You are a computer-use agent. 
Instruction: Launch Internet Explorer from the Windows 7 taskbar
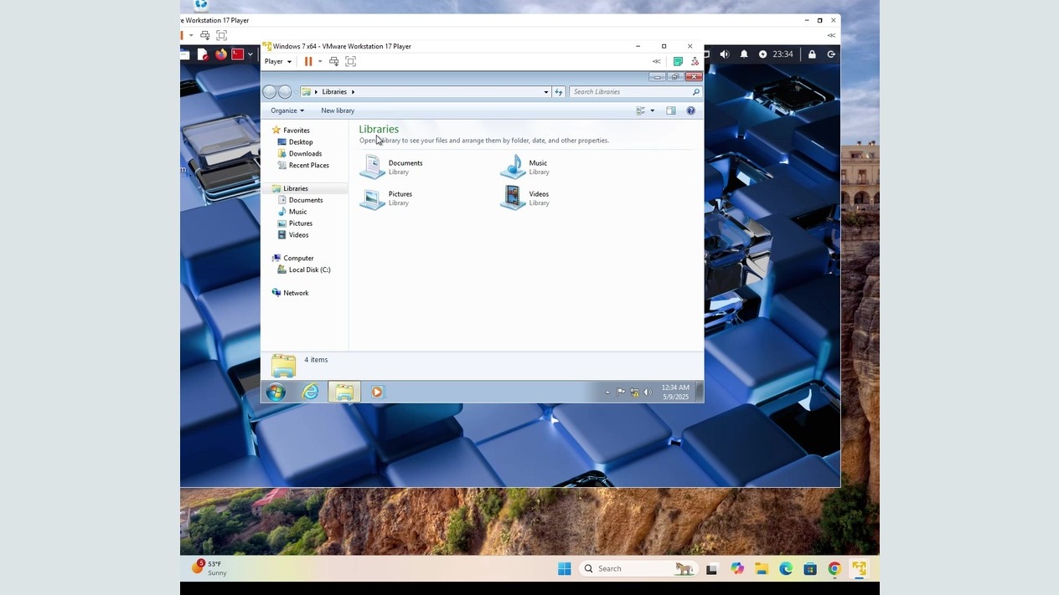click(x=310, y=392)
